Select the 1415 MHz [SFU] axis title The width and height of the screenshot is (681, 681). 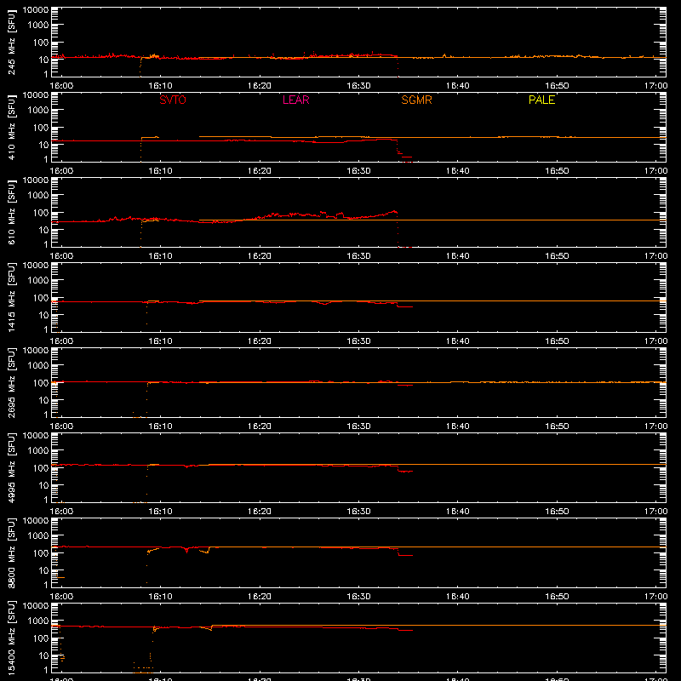coord(11,297)
